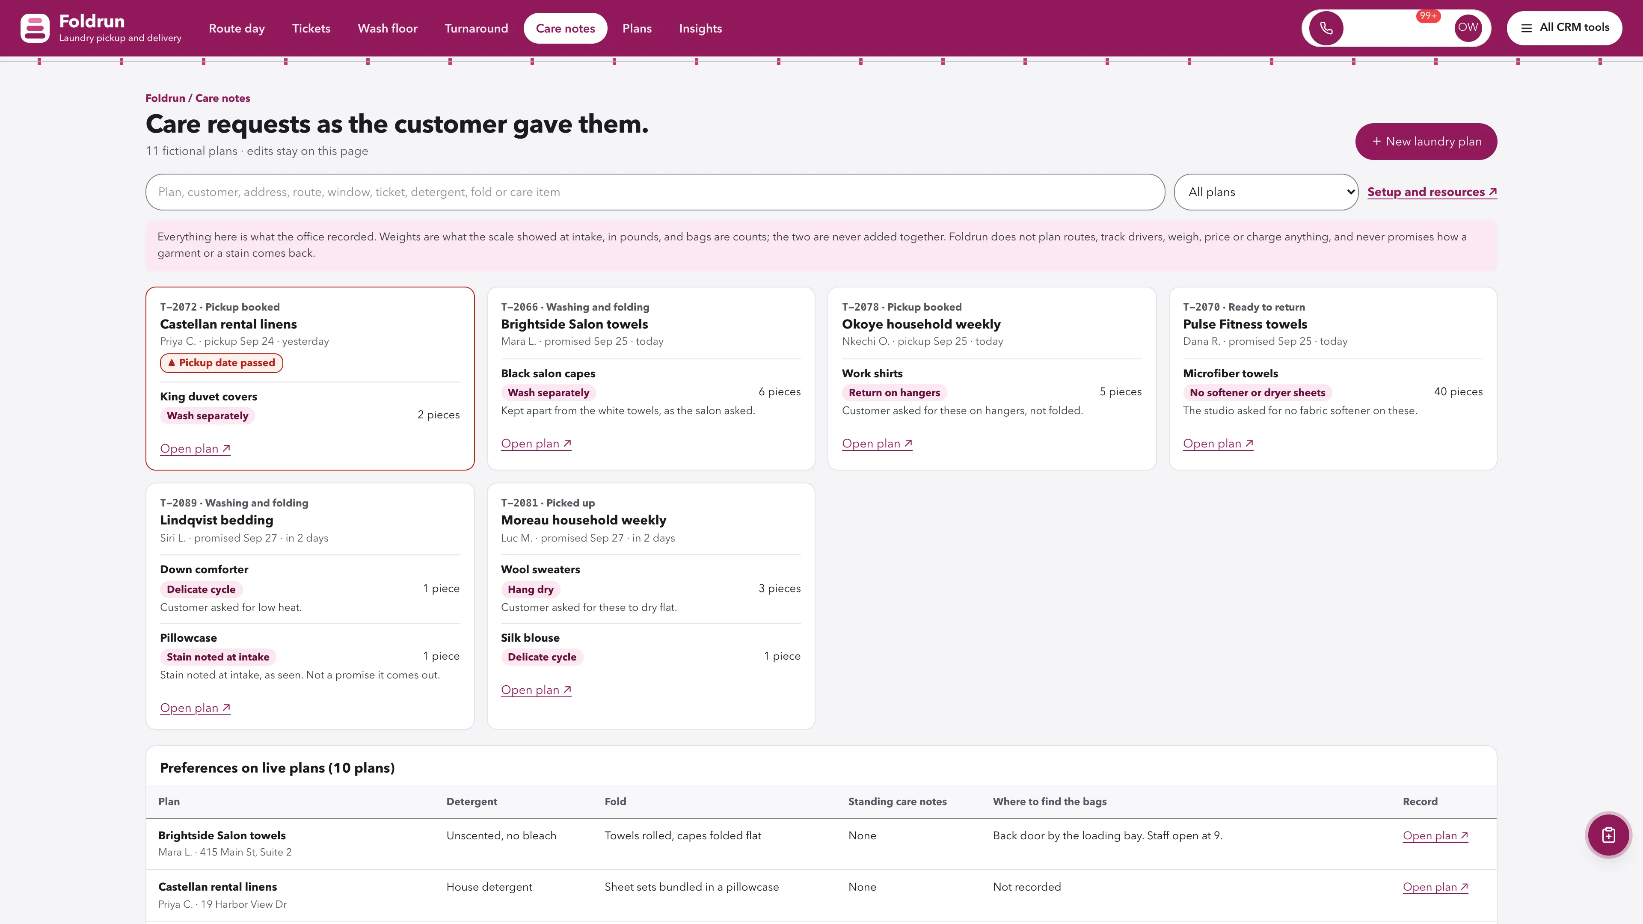Image resolution: width=1643 pixels, height=924 pixels.
Task: Select the Turnaround tab
Action: pos(477,28)
